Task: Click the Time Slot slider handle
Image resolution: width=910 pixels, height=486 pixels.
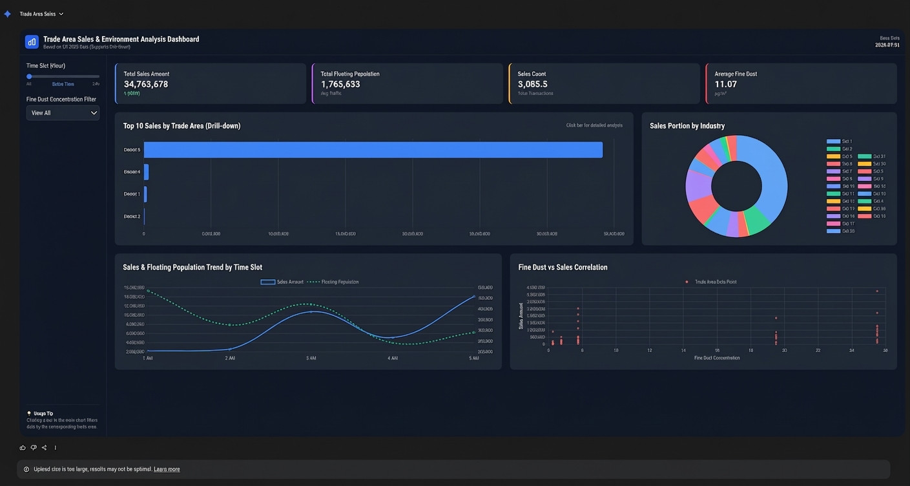Action: (x=29, y=76)
